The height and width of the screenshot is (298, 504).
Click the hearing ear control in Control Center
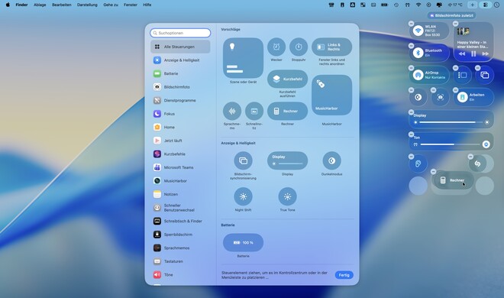click(418, 164)
